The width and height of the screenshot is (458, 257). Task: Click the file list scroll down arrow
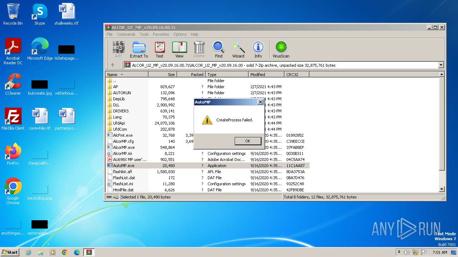point(442,190)
